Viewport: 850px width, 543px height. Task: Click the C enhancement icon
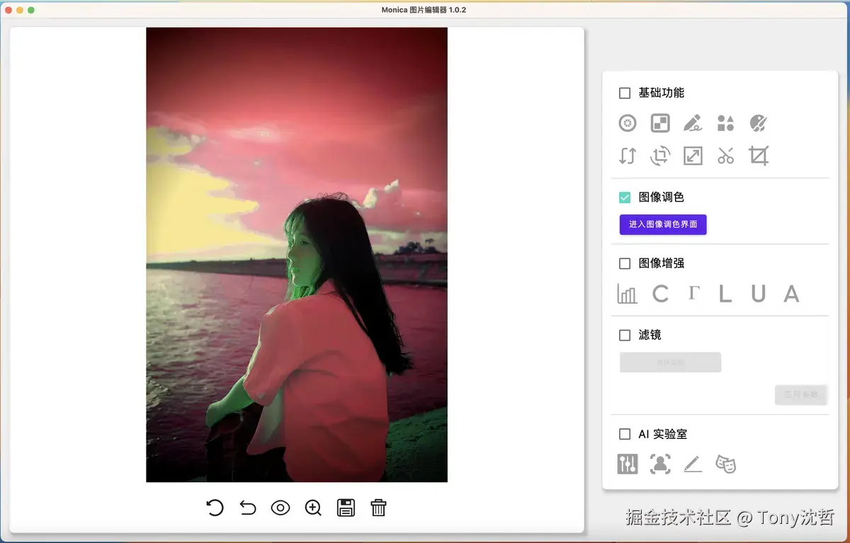[x=660, y=294]
